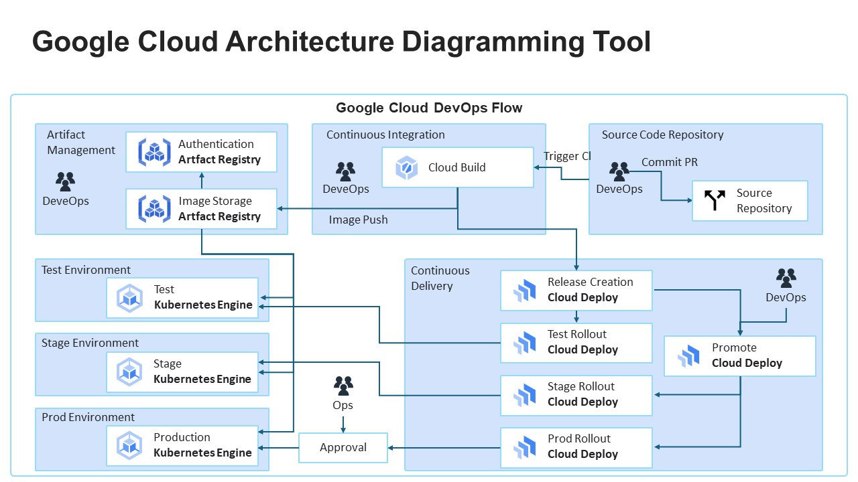This screenshot has width=858, height=482.
Task: Click the Cloud Build hexagon icon
Action: tap(406, 167)
